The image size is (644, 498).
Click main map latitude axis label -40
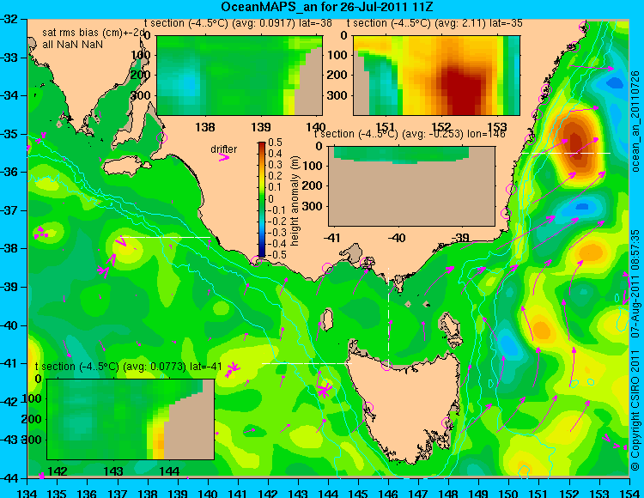coord(9,325)
